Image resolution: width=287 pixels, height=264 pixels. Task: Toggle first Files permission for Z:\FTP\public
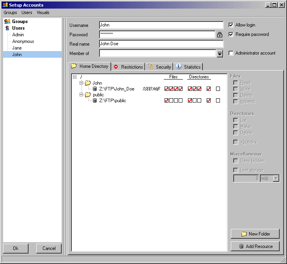tap(167, 101)
